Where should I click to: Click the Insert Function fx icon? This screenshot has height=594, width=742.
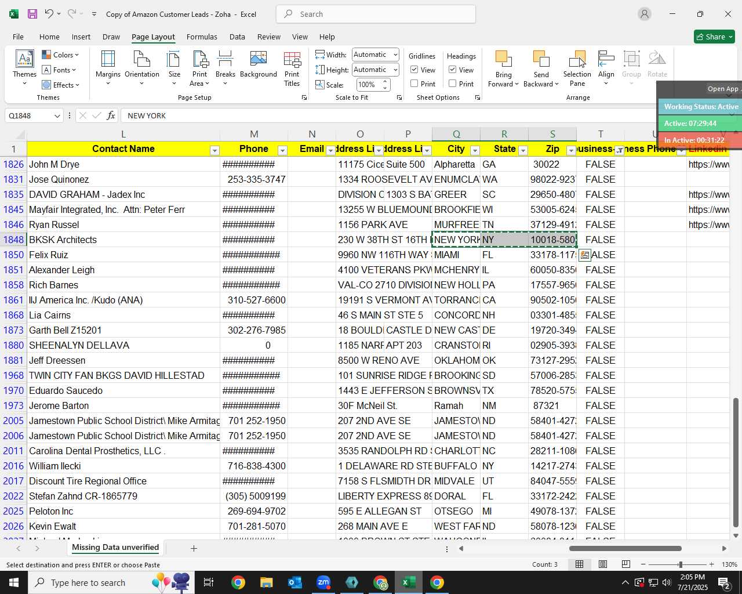111,115
